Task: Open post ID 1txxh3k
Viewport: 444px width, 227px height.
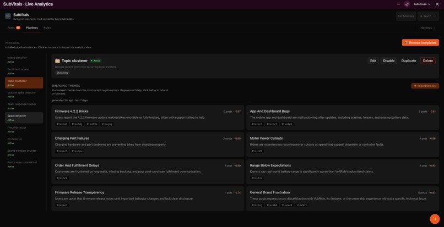Action: (92, 124)
